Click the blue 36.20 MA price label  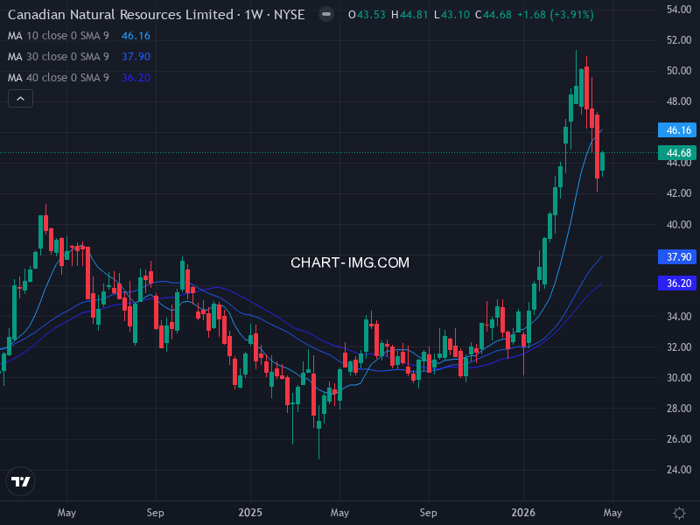click(673, 282)
